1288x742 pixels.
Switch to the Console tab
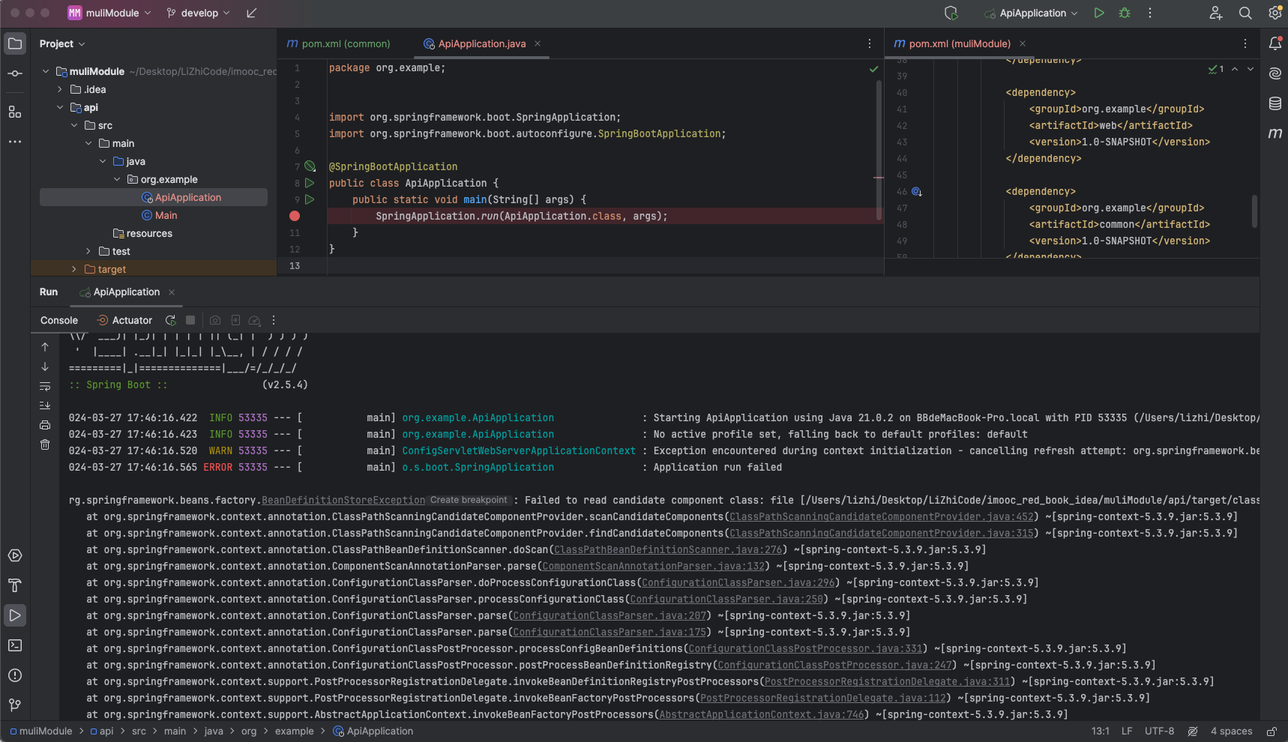[59, 320]
